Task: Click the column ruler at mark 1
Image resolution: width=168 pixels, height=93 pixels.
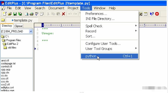Action: (61, 25)
